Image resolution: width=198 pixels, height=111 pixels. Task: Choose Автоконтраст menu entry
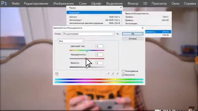[94, 20]
